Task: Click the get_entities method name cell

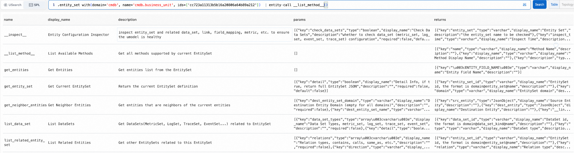Action: (16, 70)
